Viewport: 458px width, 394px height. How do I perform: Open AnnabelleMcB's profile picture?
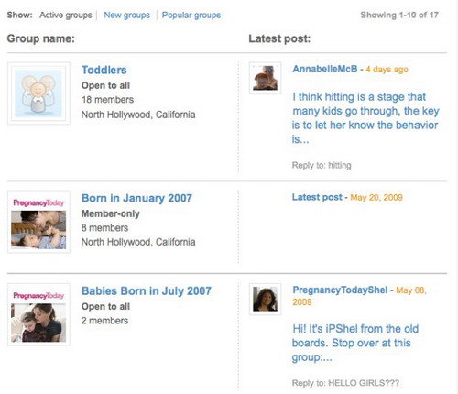(x=265, y=78)
